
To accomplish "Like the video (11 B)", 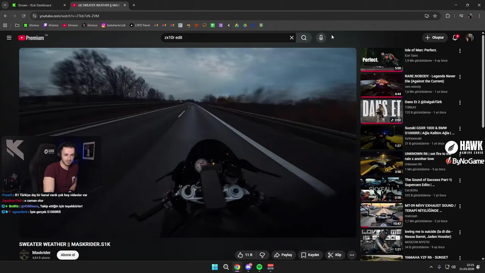I will [x=245, y=255].
